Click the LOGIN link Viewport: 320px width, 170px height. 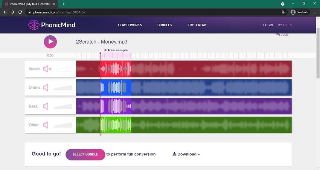point(268,25)
